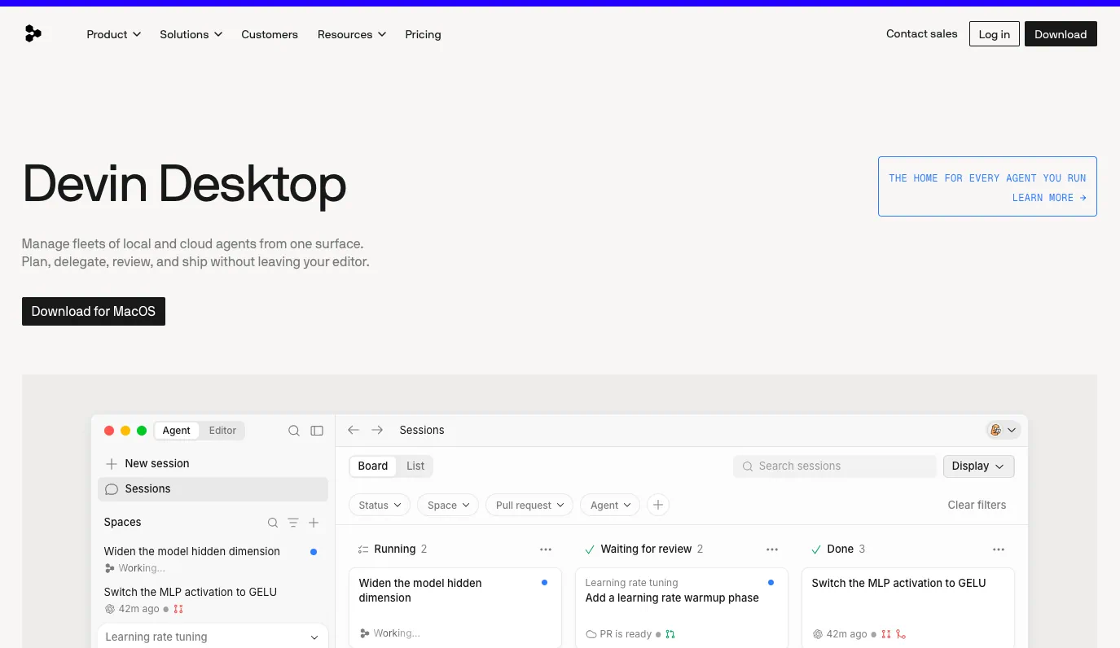The height and width of the screenshot is (648, 1120).
Task: Open the Running column three-dot menu
Action: [546, 549]
